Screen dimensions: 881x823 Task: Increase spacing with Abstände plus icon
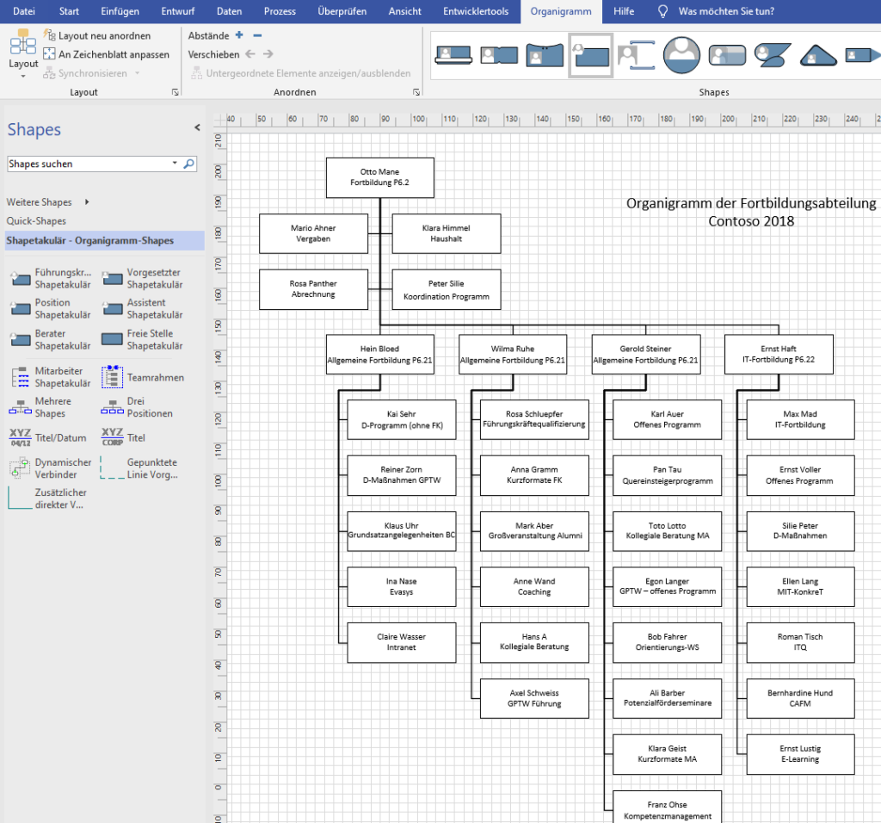coord(239,34)
